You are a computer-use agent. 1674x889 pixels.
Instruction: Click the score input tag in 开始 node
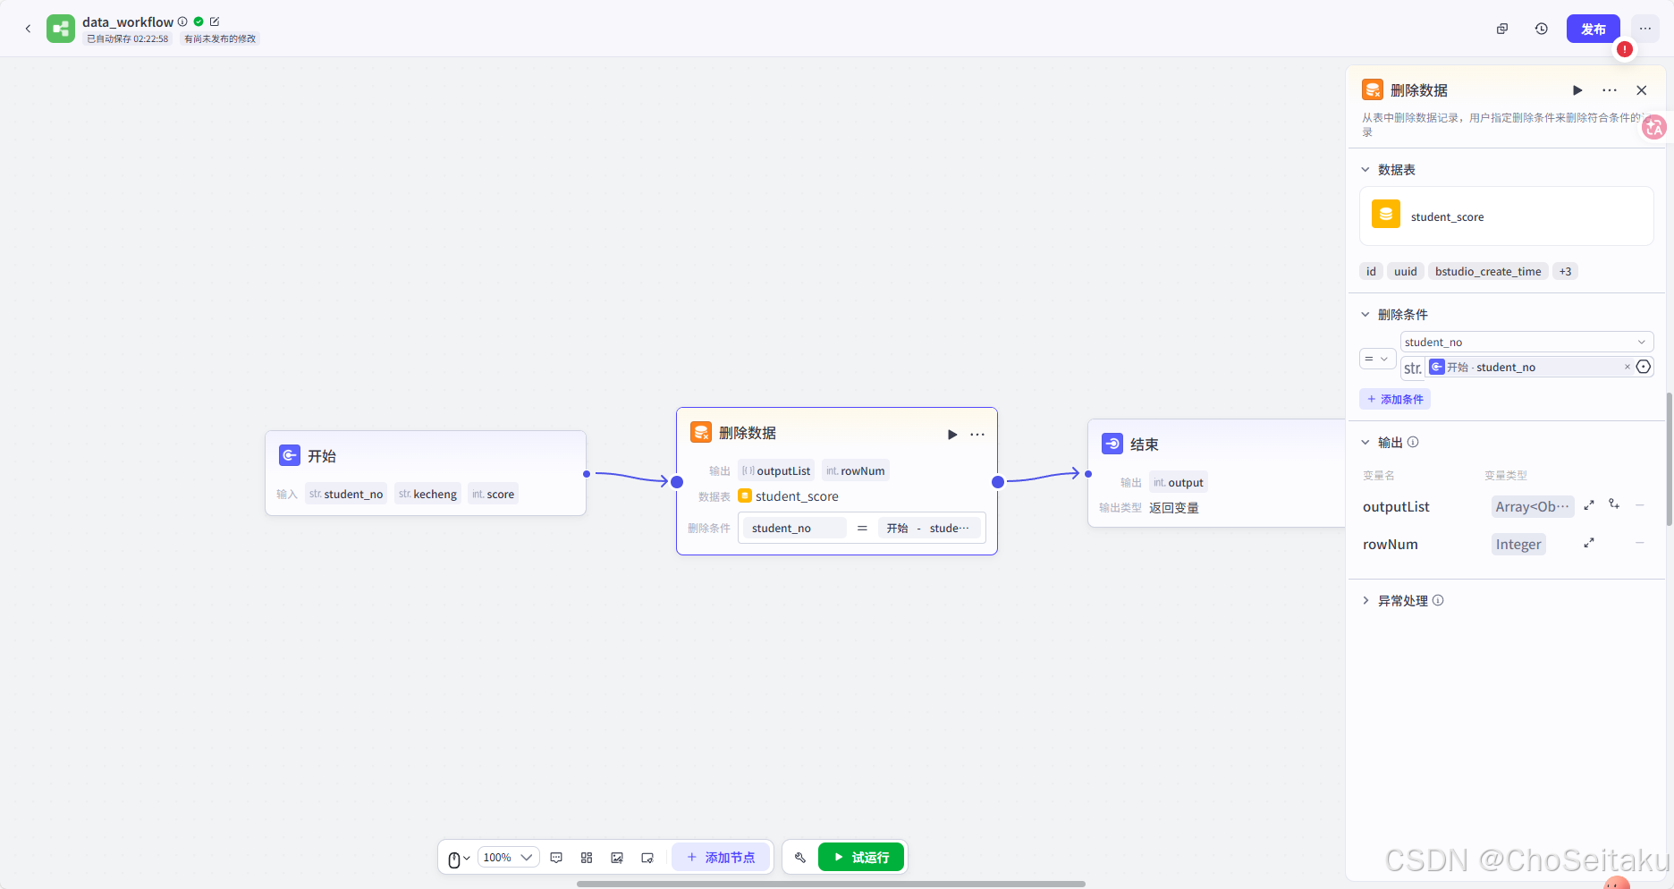(494, 494)
